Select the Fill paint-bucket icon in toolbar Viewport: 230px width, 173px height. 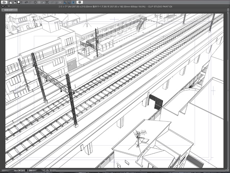(x=43, y=2)
